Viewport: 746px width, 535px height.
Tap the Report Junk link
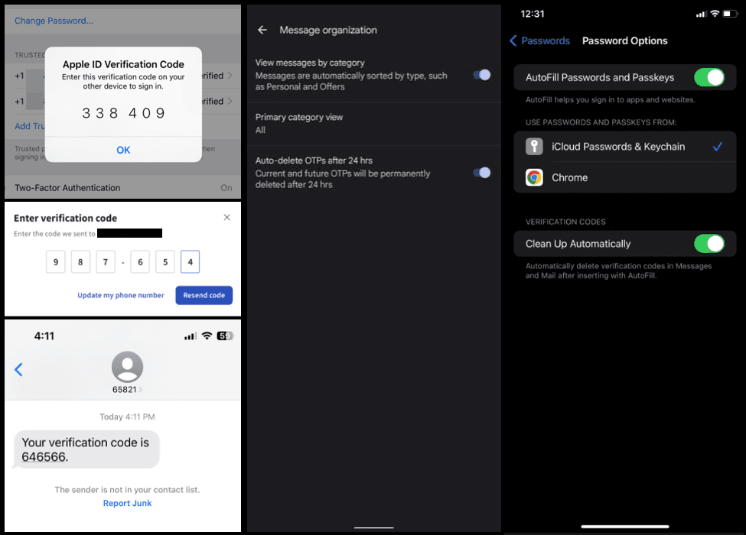tap(128, 503)
